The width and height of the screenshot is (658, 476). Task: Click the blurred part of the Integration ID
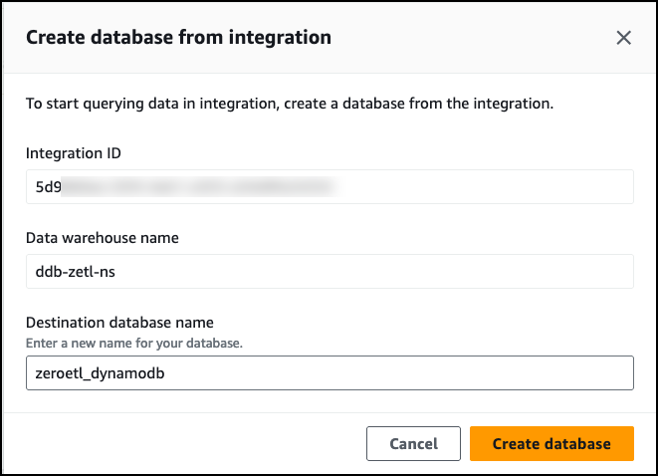(199, 186)
